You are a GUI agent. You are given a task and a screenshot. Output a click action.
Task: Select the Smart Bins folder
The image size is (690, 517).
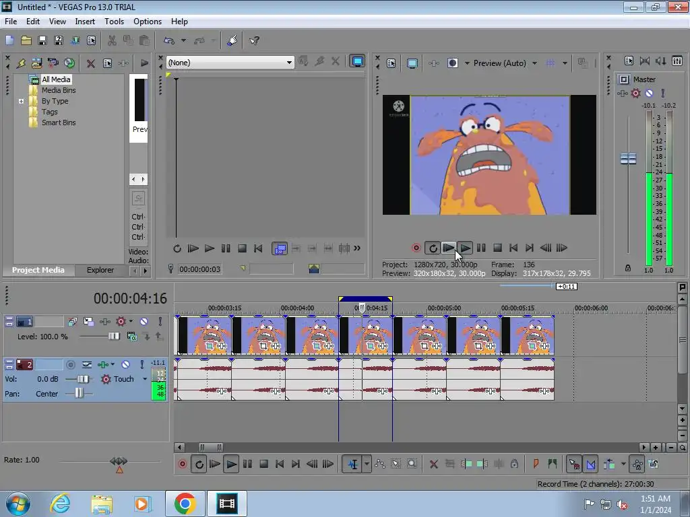tap(59, 123)
